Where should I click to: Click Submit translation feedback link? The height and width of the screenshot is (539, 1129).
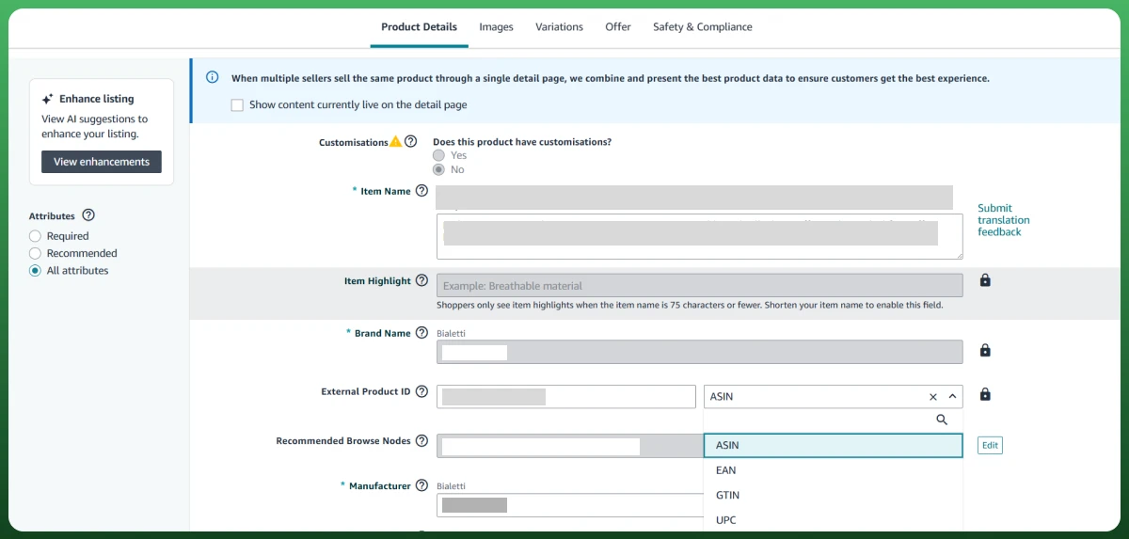[1004, 220]
